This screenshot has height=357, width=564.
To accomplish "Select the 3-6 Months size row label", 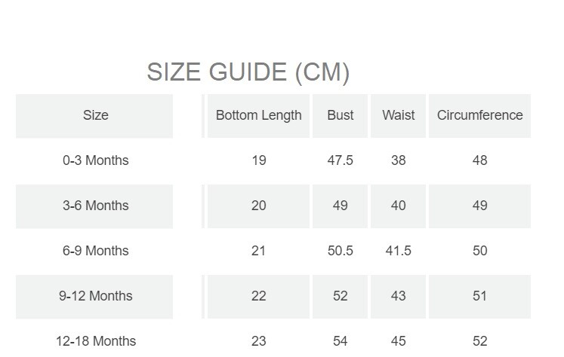I will 95,206.
